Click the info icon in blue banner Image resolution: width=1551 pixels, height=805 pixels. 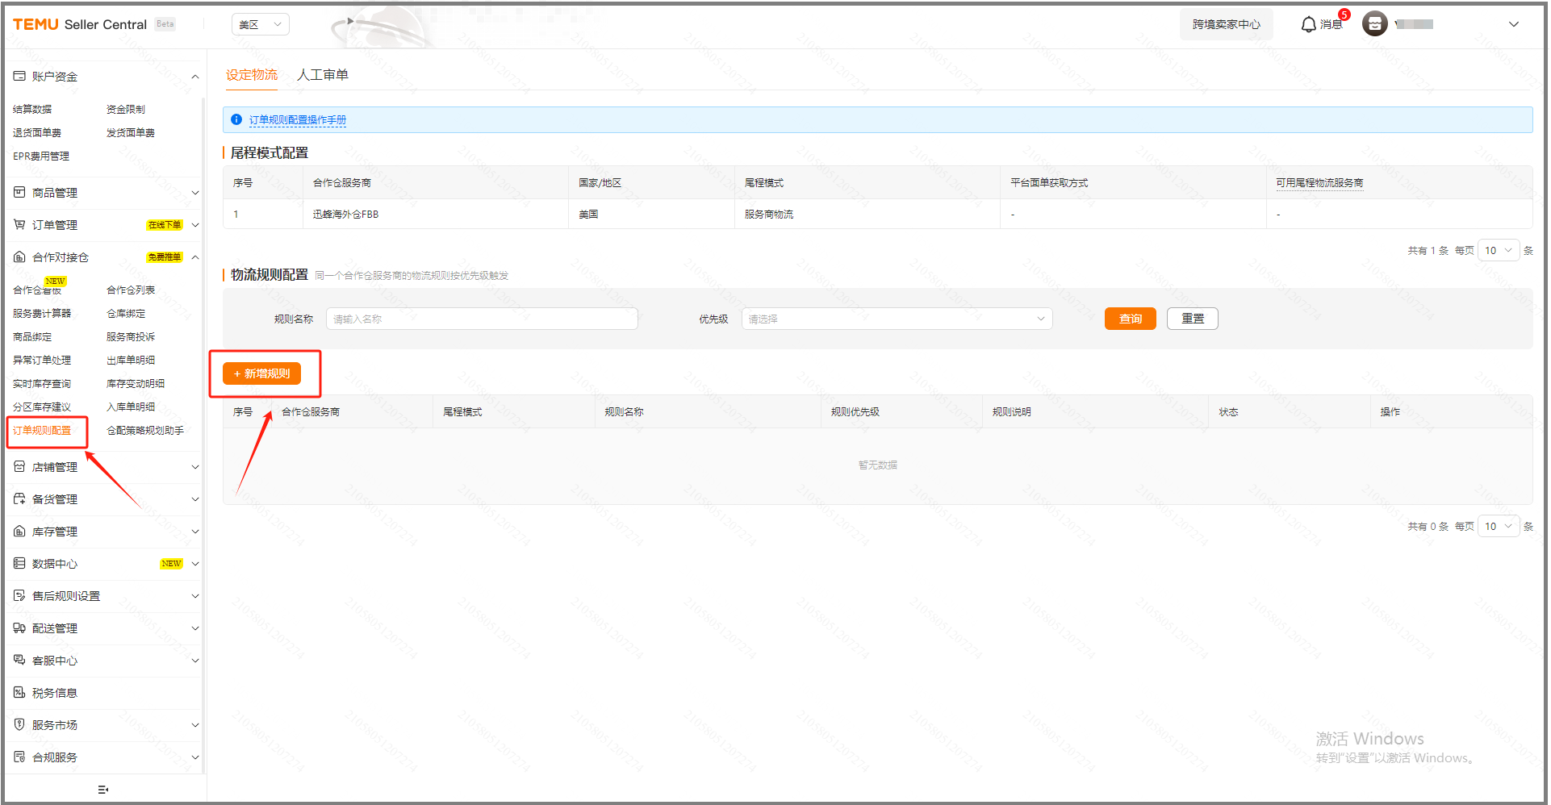click(x=236, y=119)
